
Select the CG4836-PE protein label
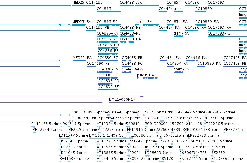(x=109, y=87)
